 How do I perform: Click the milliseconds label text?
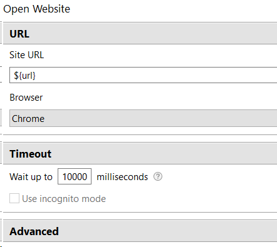point(122,177)
